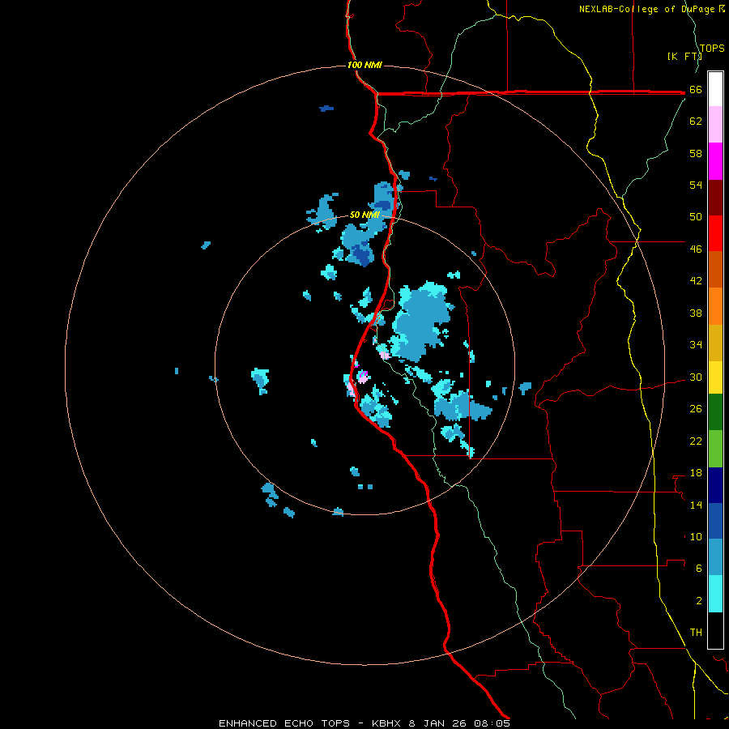Click the white swatch atop the tops legend
The image size is (729, 729).
pos(715,89)
